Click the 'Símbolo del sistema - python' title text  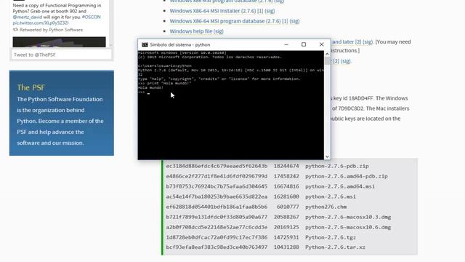click(x=179, y=44)
